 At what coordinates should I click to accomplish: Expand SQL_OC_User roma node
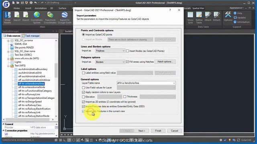[8, 52]
